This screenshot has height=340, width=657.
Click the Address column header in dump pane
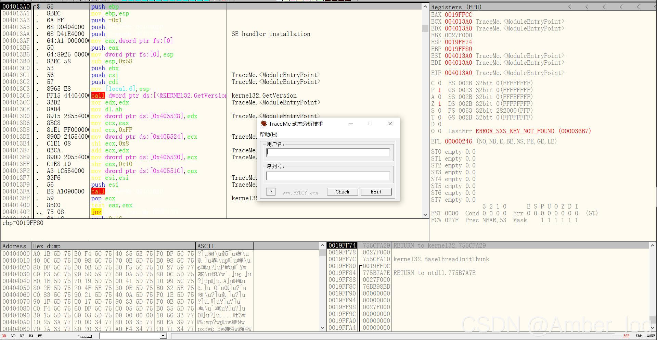tap(16, 246)
